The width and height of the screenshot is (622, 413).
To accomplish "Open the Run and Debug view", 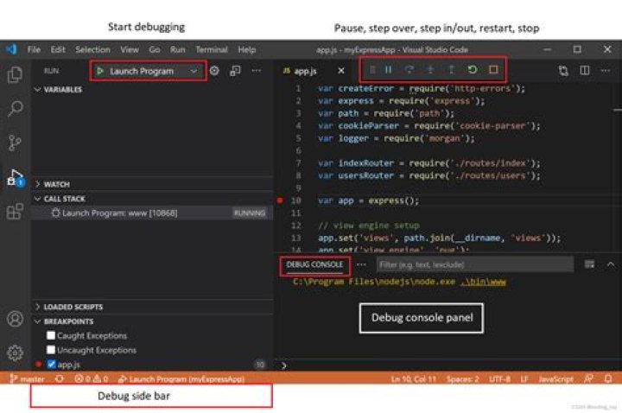I will [16, 178].
